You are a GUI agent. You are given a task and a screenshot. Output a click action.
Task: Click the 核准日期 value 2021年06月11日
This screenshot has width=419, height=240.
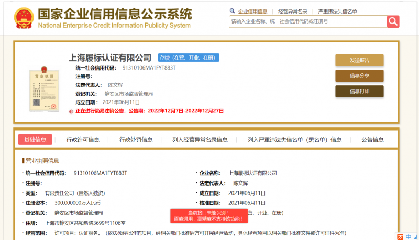(x=247, y=203)
